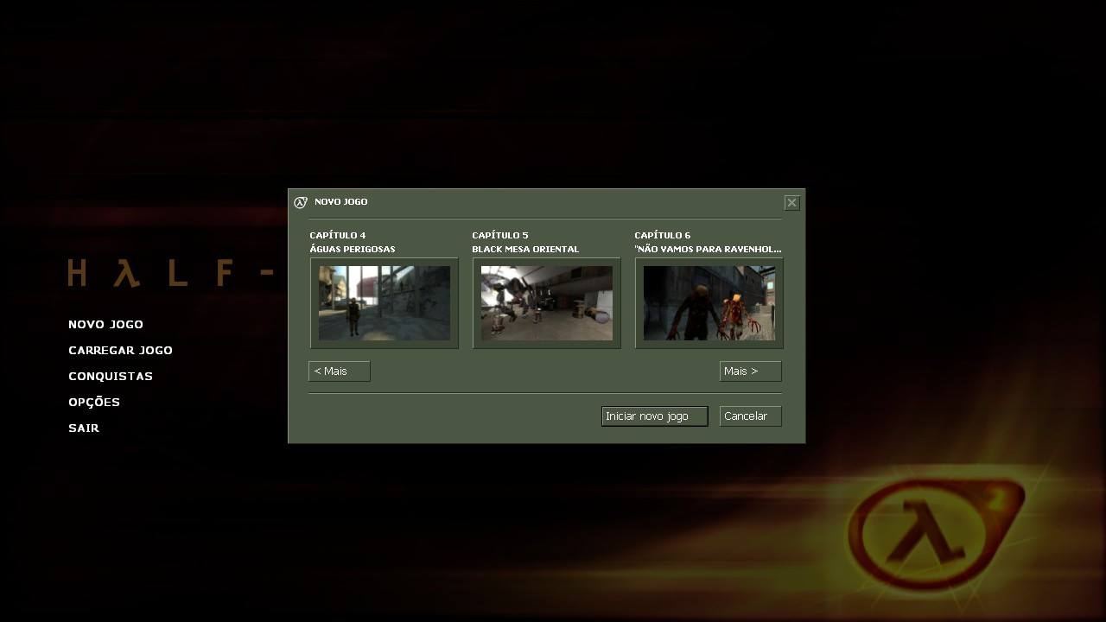Viewport: 1106px width, 622px height.
Task: Start the game with Iniciar novo jogo
Action: [x=655, y=416]
